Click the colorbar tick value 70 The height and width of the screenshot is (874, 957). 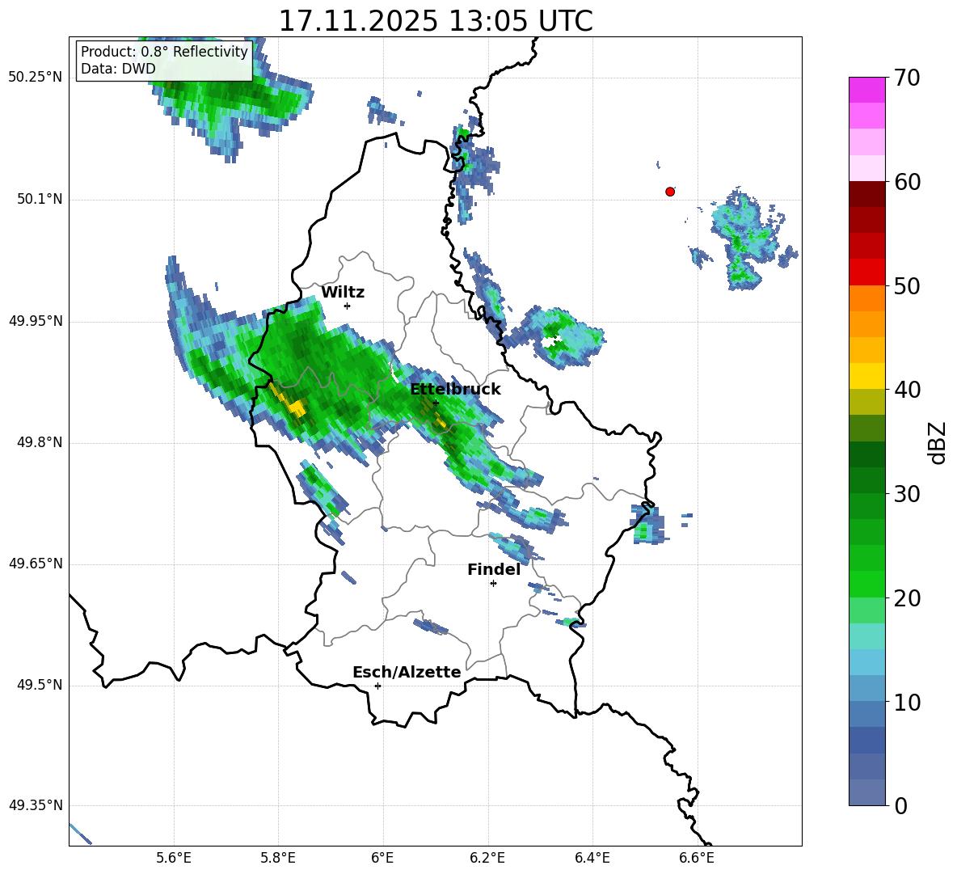907,78
